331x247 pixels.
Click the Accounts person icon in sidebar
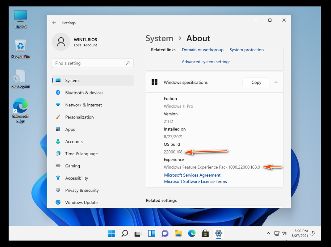click(58, 141)
